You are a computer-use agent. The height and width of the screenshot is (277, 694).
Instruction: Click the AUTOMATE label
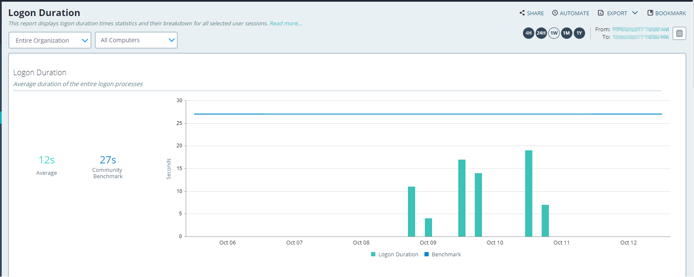[x=574, y=13]
